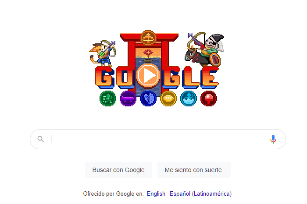This screenshot has height=204, width=307.
Task: Activate voice search with the microphone icon
Action: click(273, 139)
